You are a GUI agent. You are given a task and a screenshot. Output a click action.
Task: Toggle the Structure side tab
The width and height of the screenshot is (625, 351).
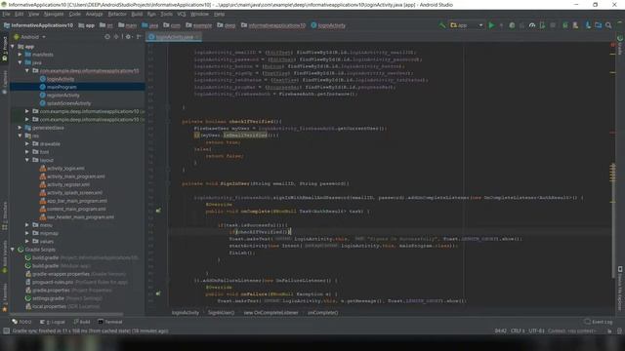click(5, 216)
